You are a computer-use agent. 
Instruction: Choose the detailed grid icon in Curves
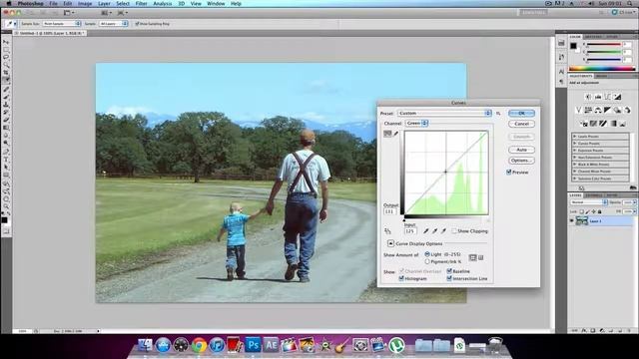coord(481,257)
